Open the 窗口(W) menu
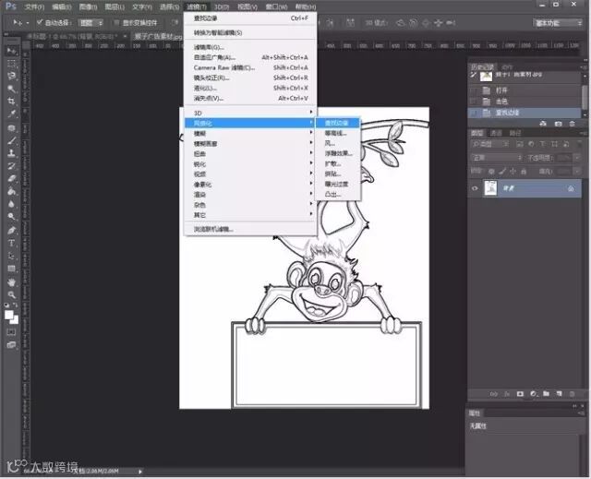Image resolution: width=591 pixels, height=479 pixels. [x=276, y=6]
